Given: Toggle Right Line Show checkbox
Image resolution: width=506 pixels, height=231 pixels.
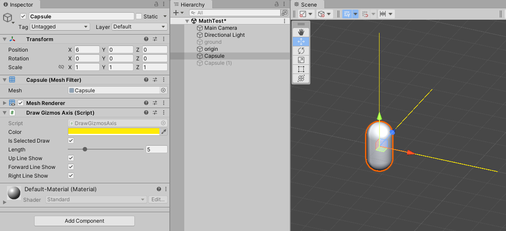Looking at the screenshot, I should tap(71, 175).
